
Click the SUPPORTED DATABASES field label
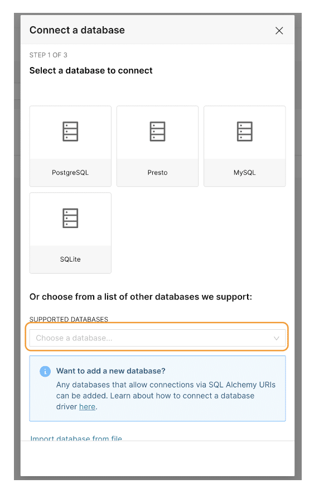click(69, 320)
